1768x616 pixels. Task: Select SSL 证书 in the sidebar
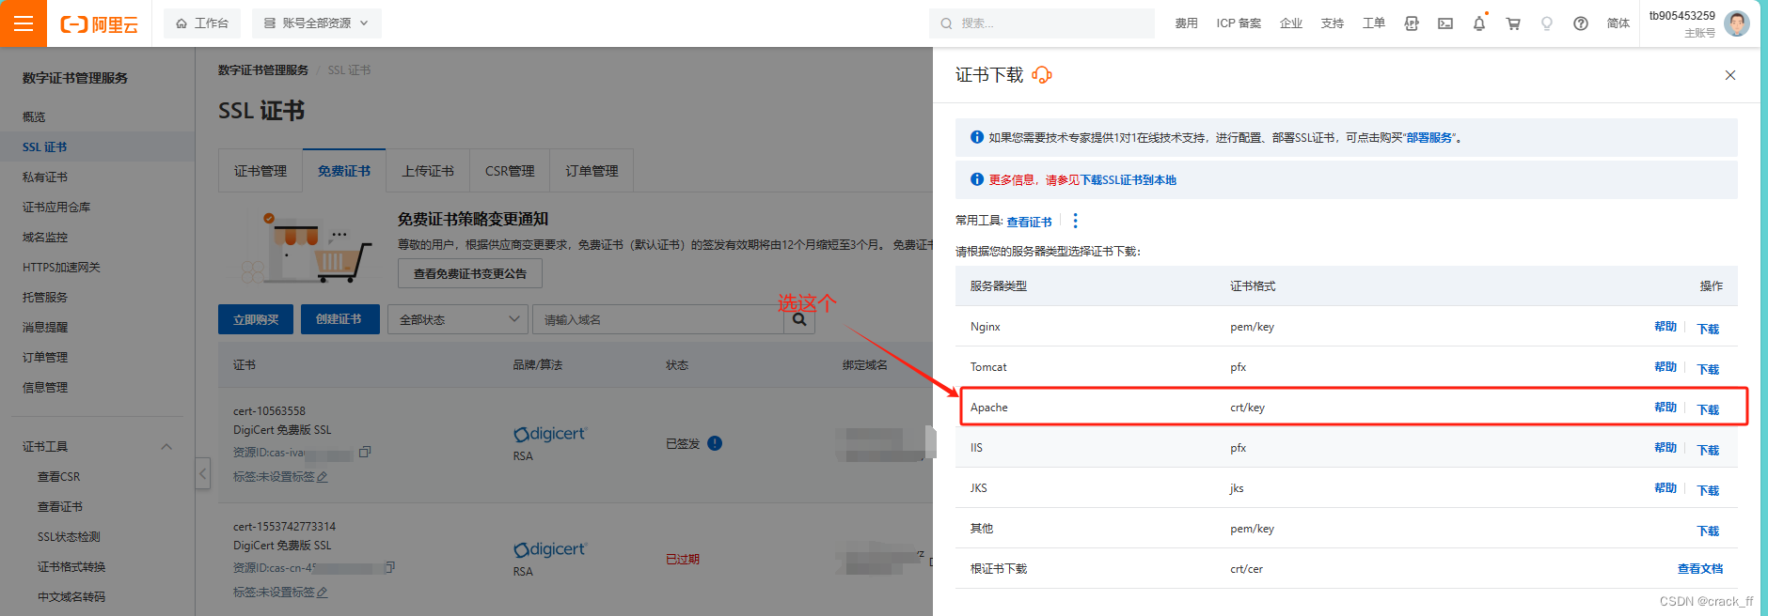click(45, 147)
